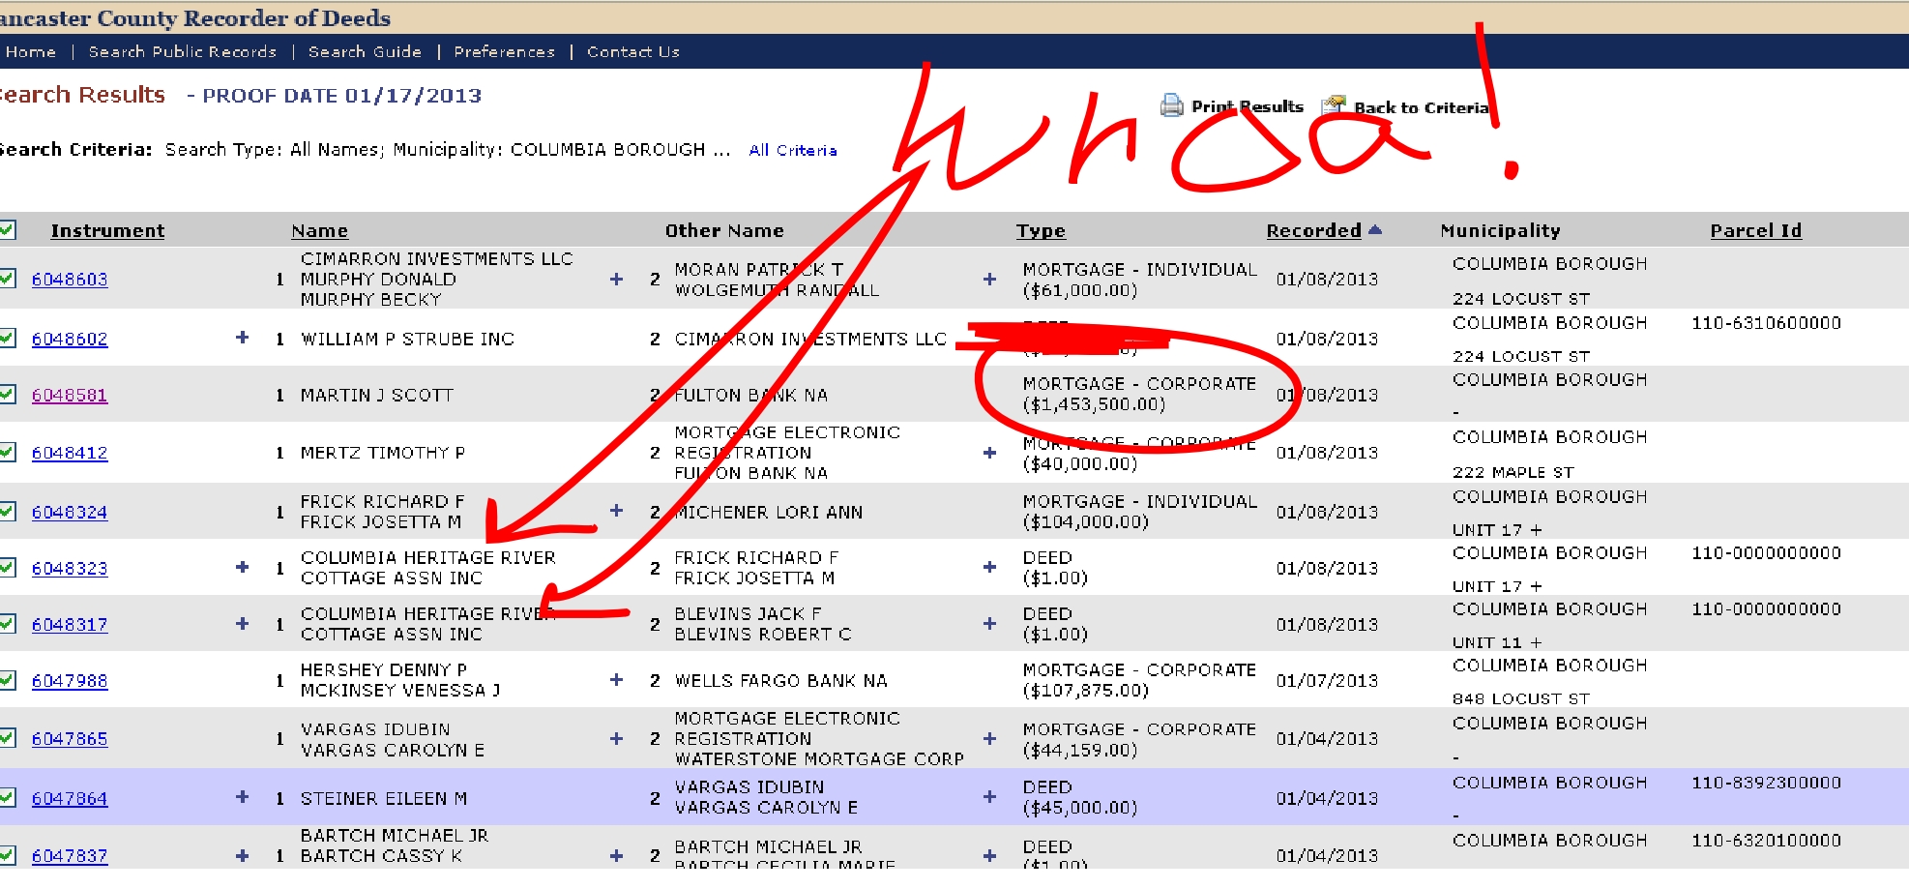Toggle checkbox for instrument 6048603

pos(8,279)
